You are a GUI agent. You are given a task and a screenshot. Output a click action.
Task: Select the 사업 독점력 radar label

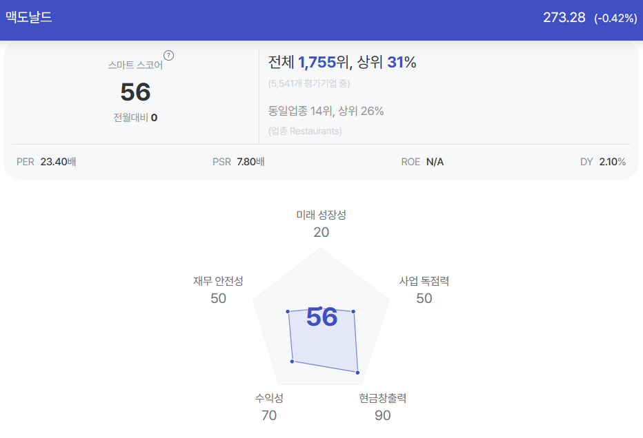[x=424, y=281]
